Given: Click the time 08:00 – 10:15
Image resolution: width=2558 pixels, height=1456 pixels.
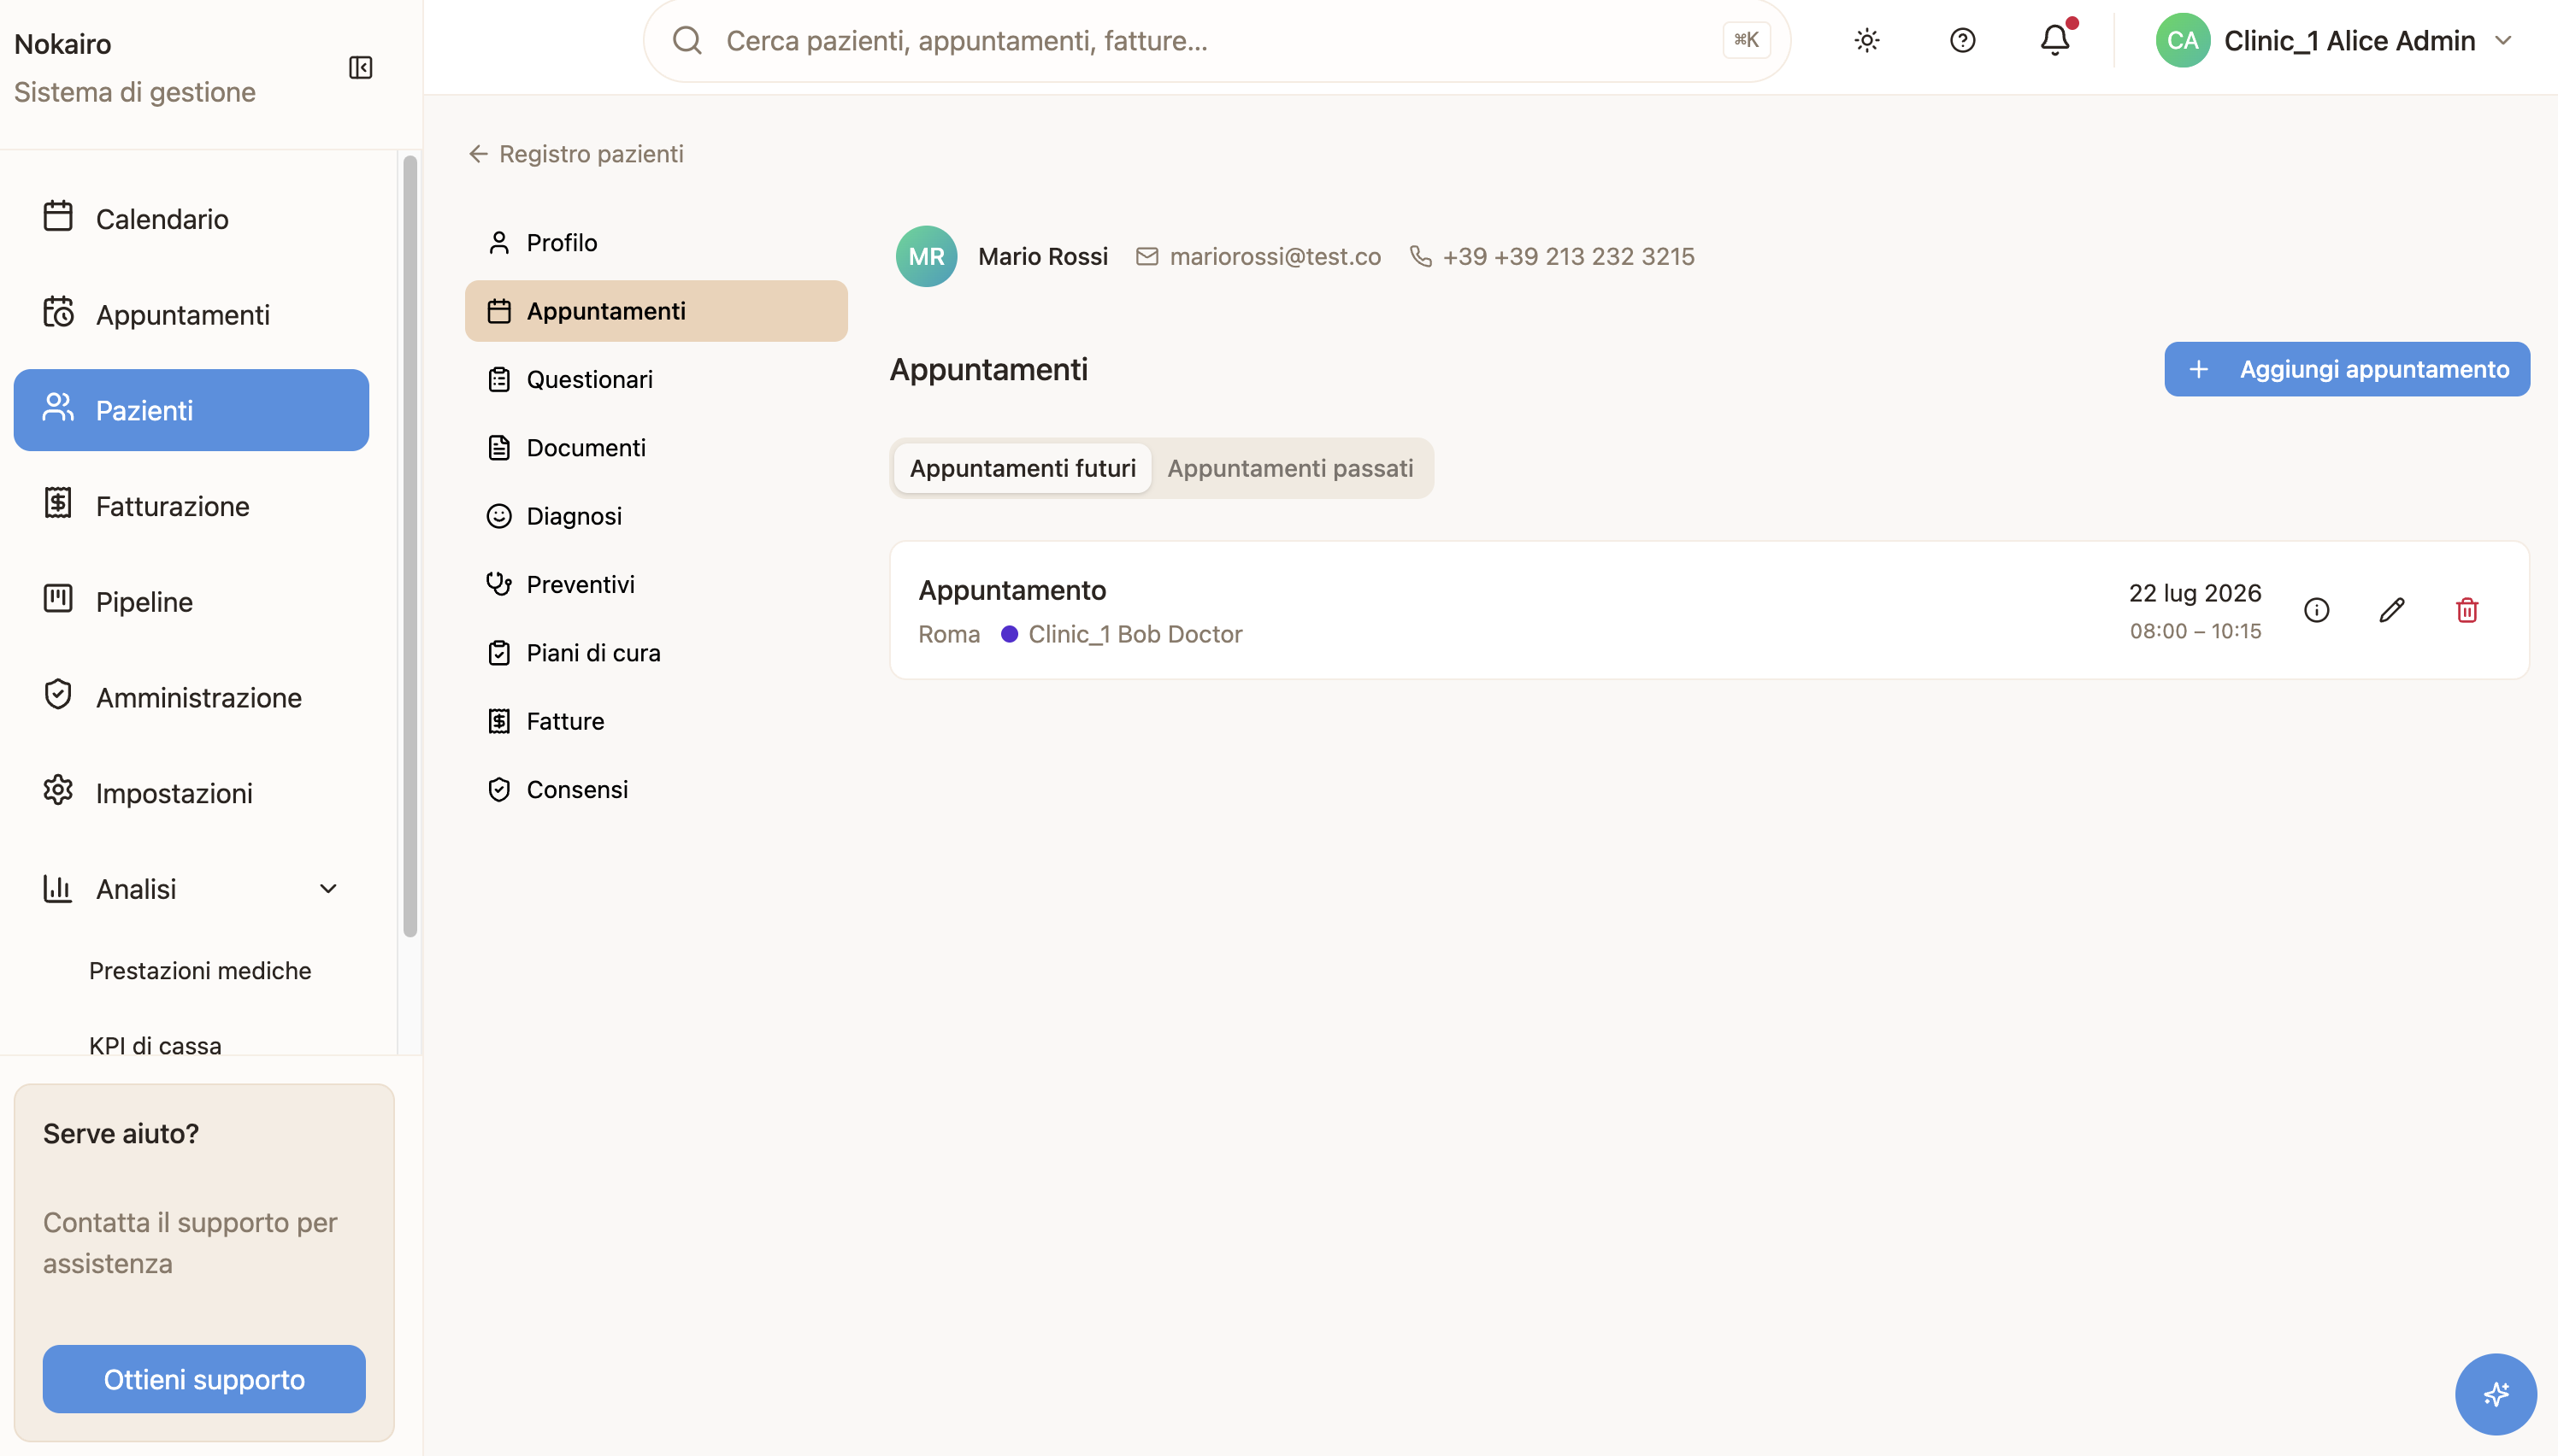Looking at the screenshot, I should click(x=2195, y=631).
